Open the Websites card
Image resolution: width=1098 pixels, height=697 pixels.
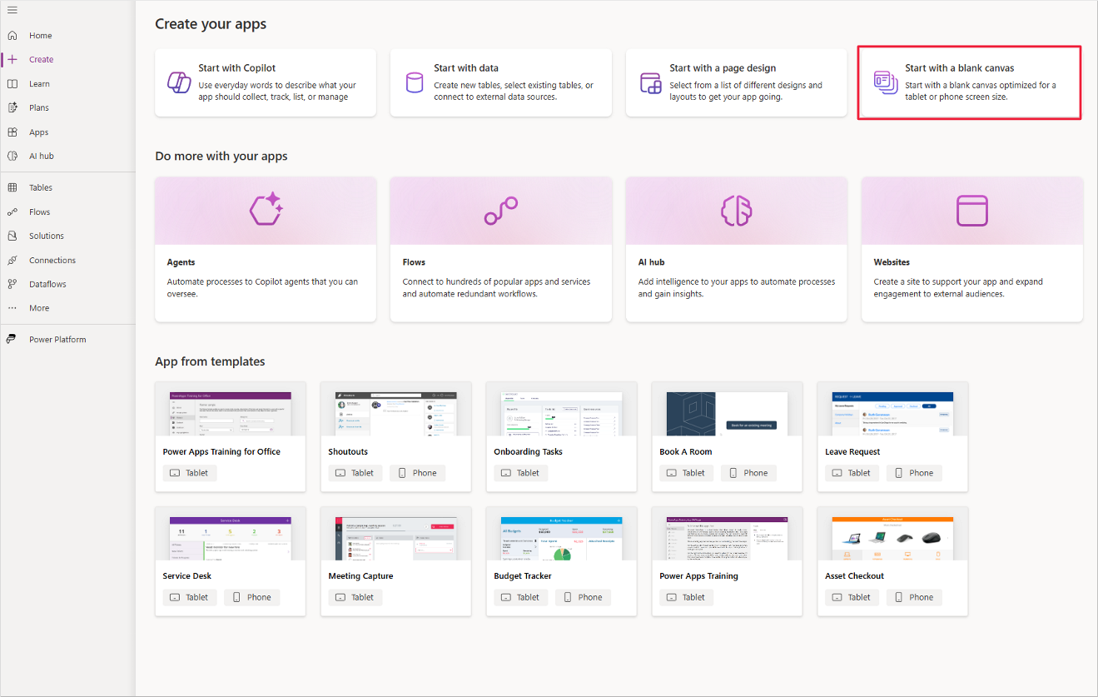(972, 249)
